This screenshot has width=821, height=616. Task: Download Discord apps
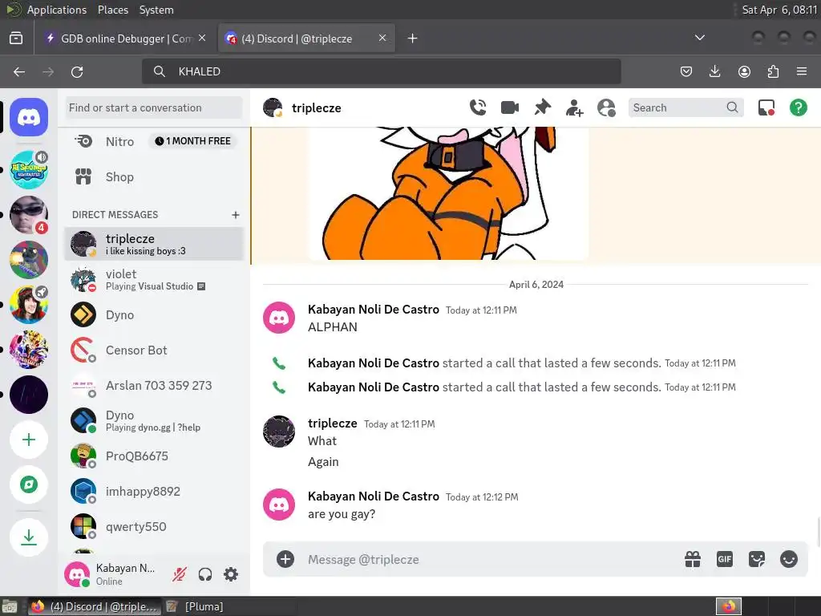(29, 537)
